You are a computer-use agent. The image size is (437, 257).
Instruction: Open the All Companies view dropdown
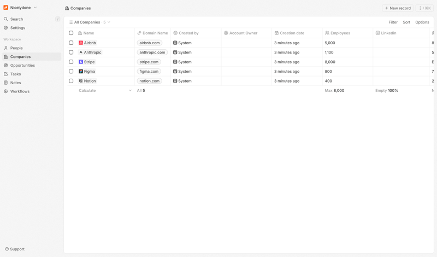tap(90, 22)
